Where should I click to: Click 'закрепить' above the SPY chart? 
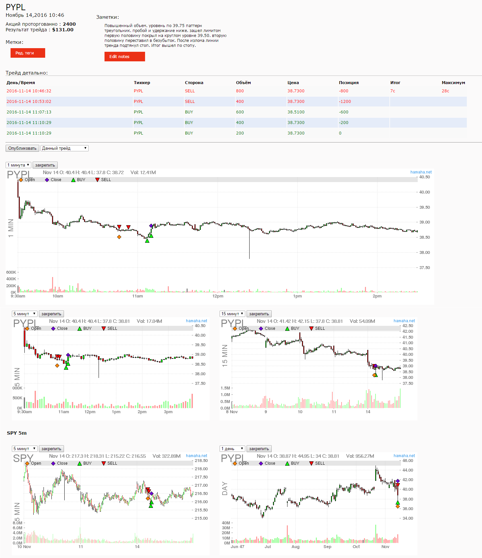(x=51, y=449)
